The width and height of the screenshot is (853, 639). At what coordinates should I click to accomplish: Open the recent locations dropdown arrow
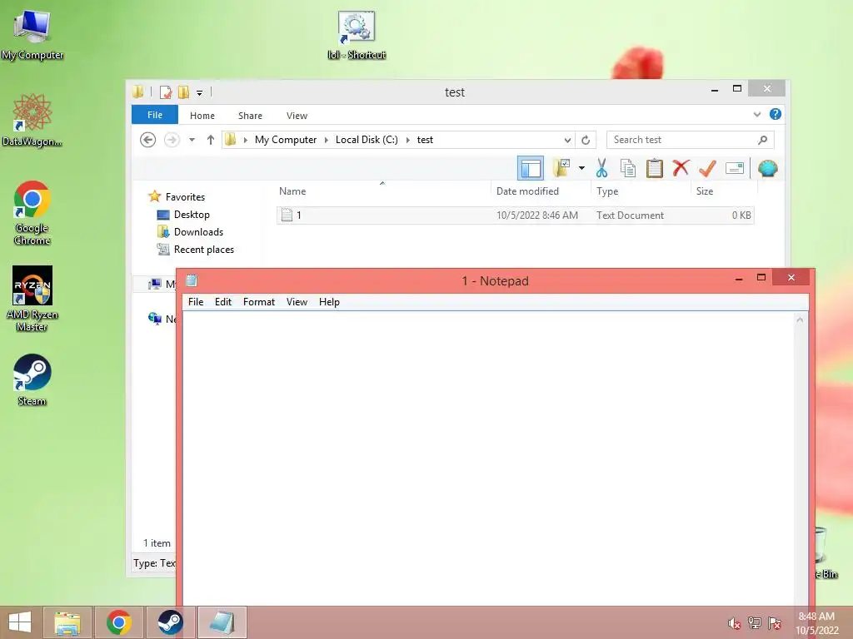[192, 140]
